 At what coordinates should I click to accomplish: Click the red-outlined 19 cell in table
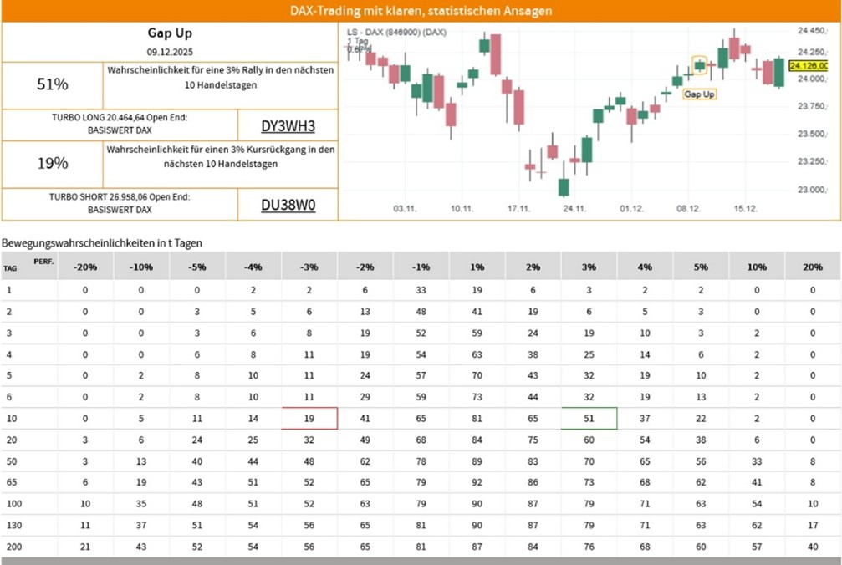click(x=309, y=418)
